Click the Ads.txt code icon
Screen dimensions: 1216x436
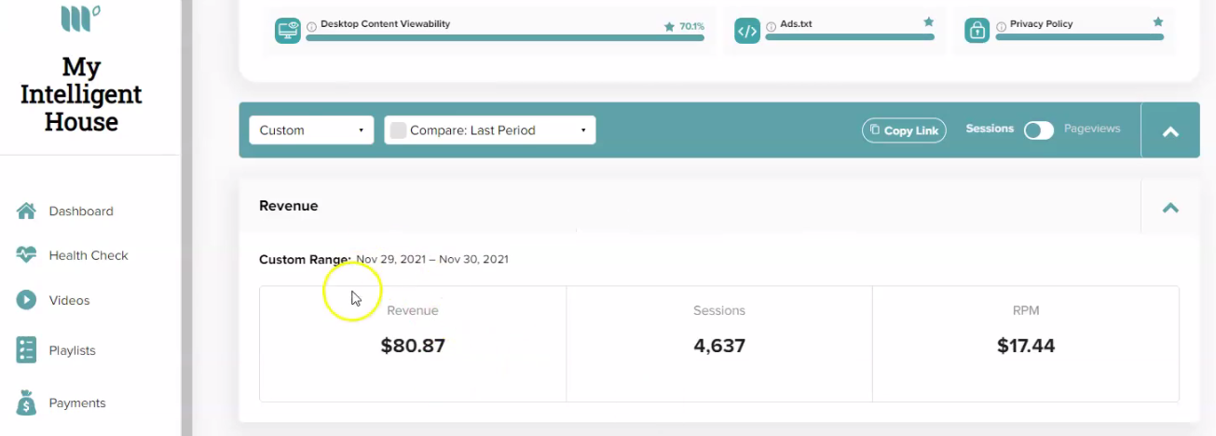tap(747, 31)
